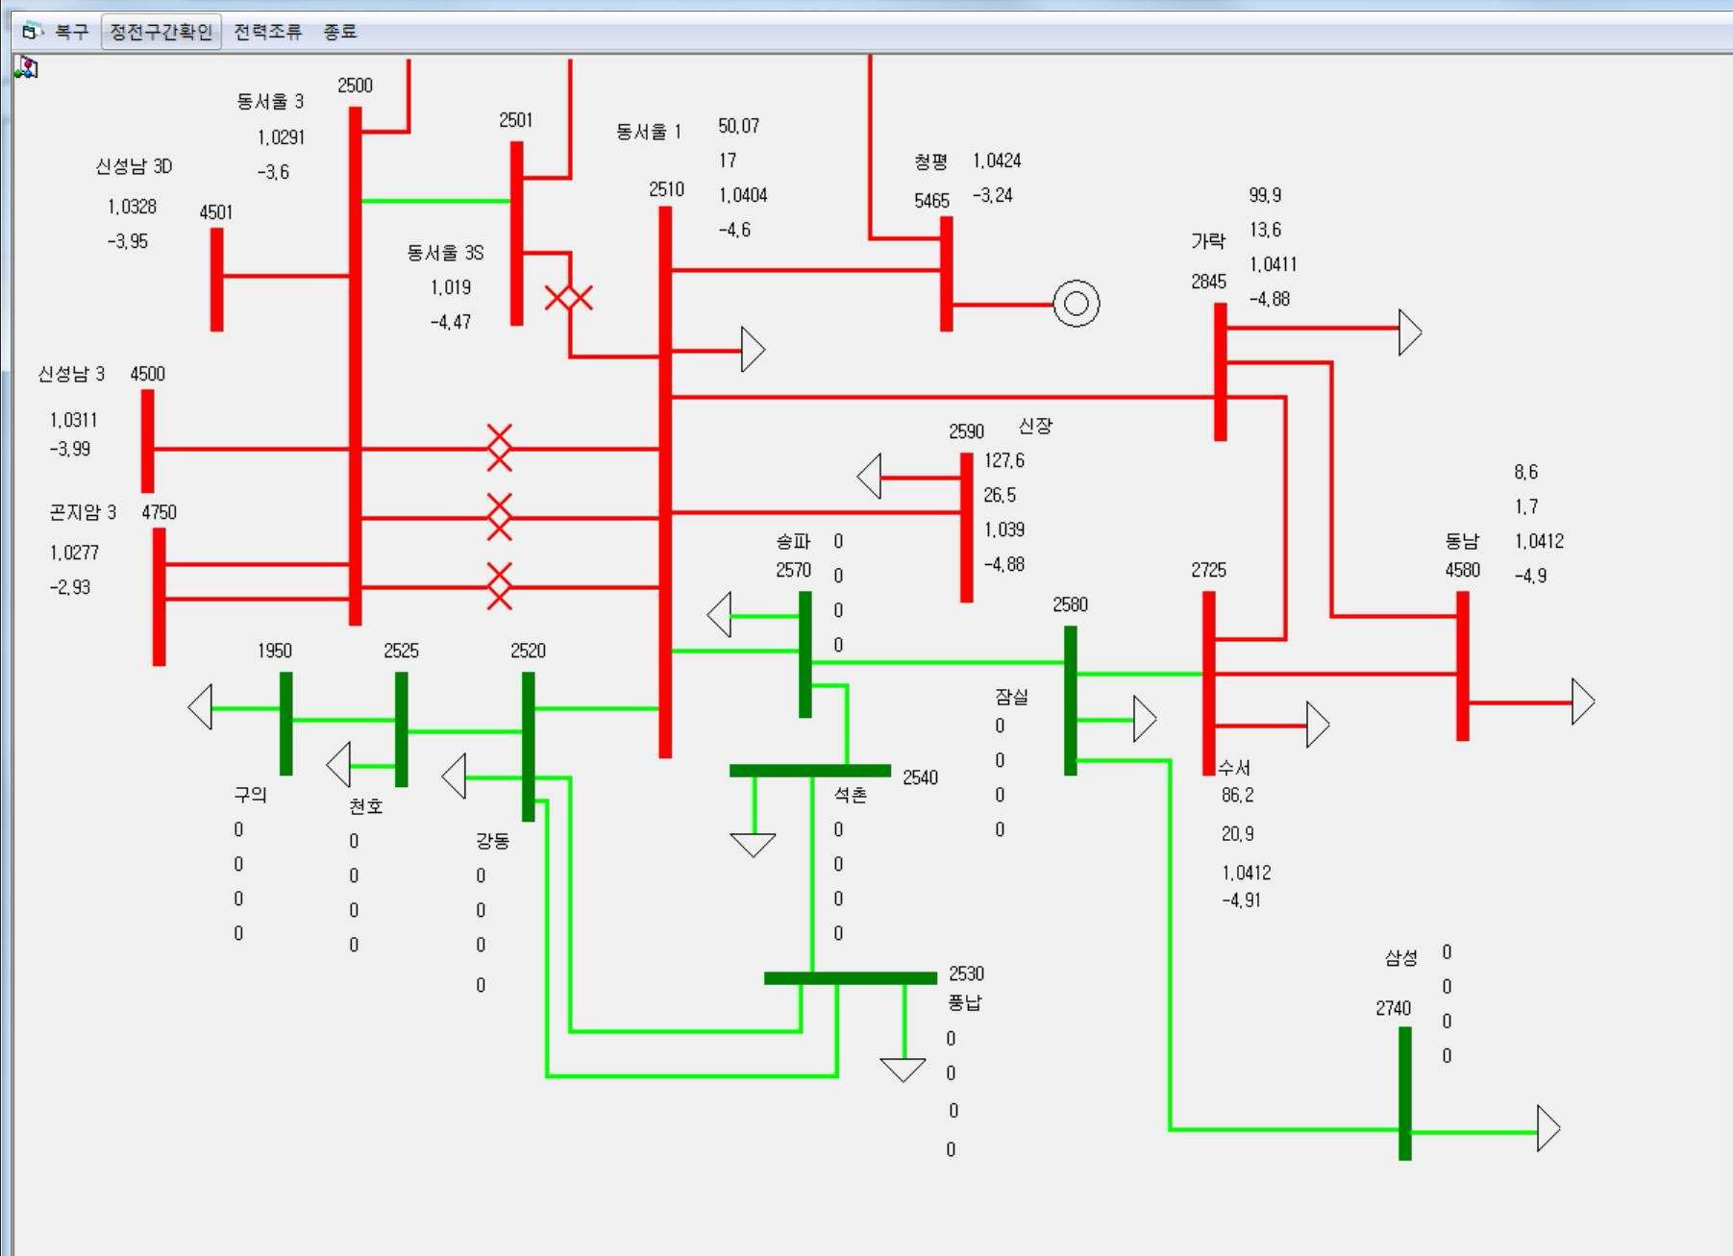Click the 동서울 1 label
This screenshot has width=1733, height=1256.
click(x=649, y=132)
